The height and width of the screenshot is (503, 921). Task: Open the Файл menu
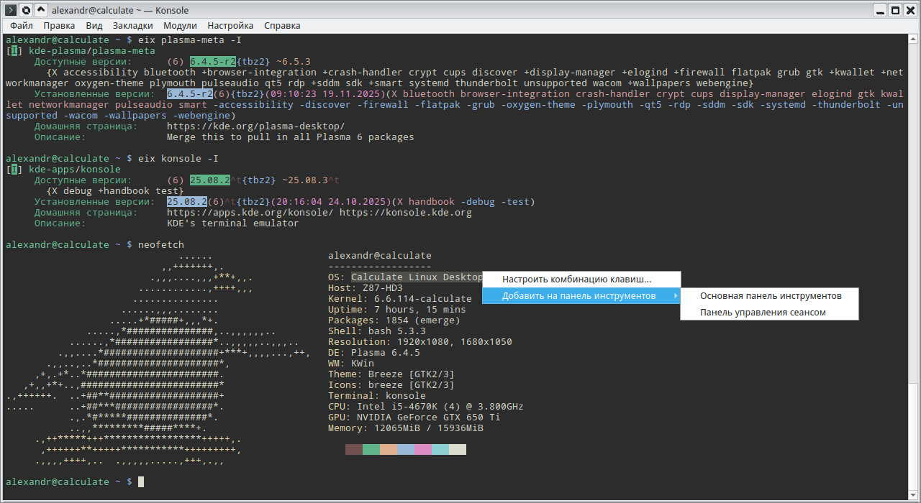point(22,26)
